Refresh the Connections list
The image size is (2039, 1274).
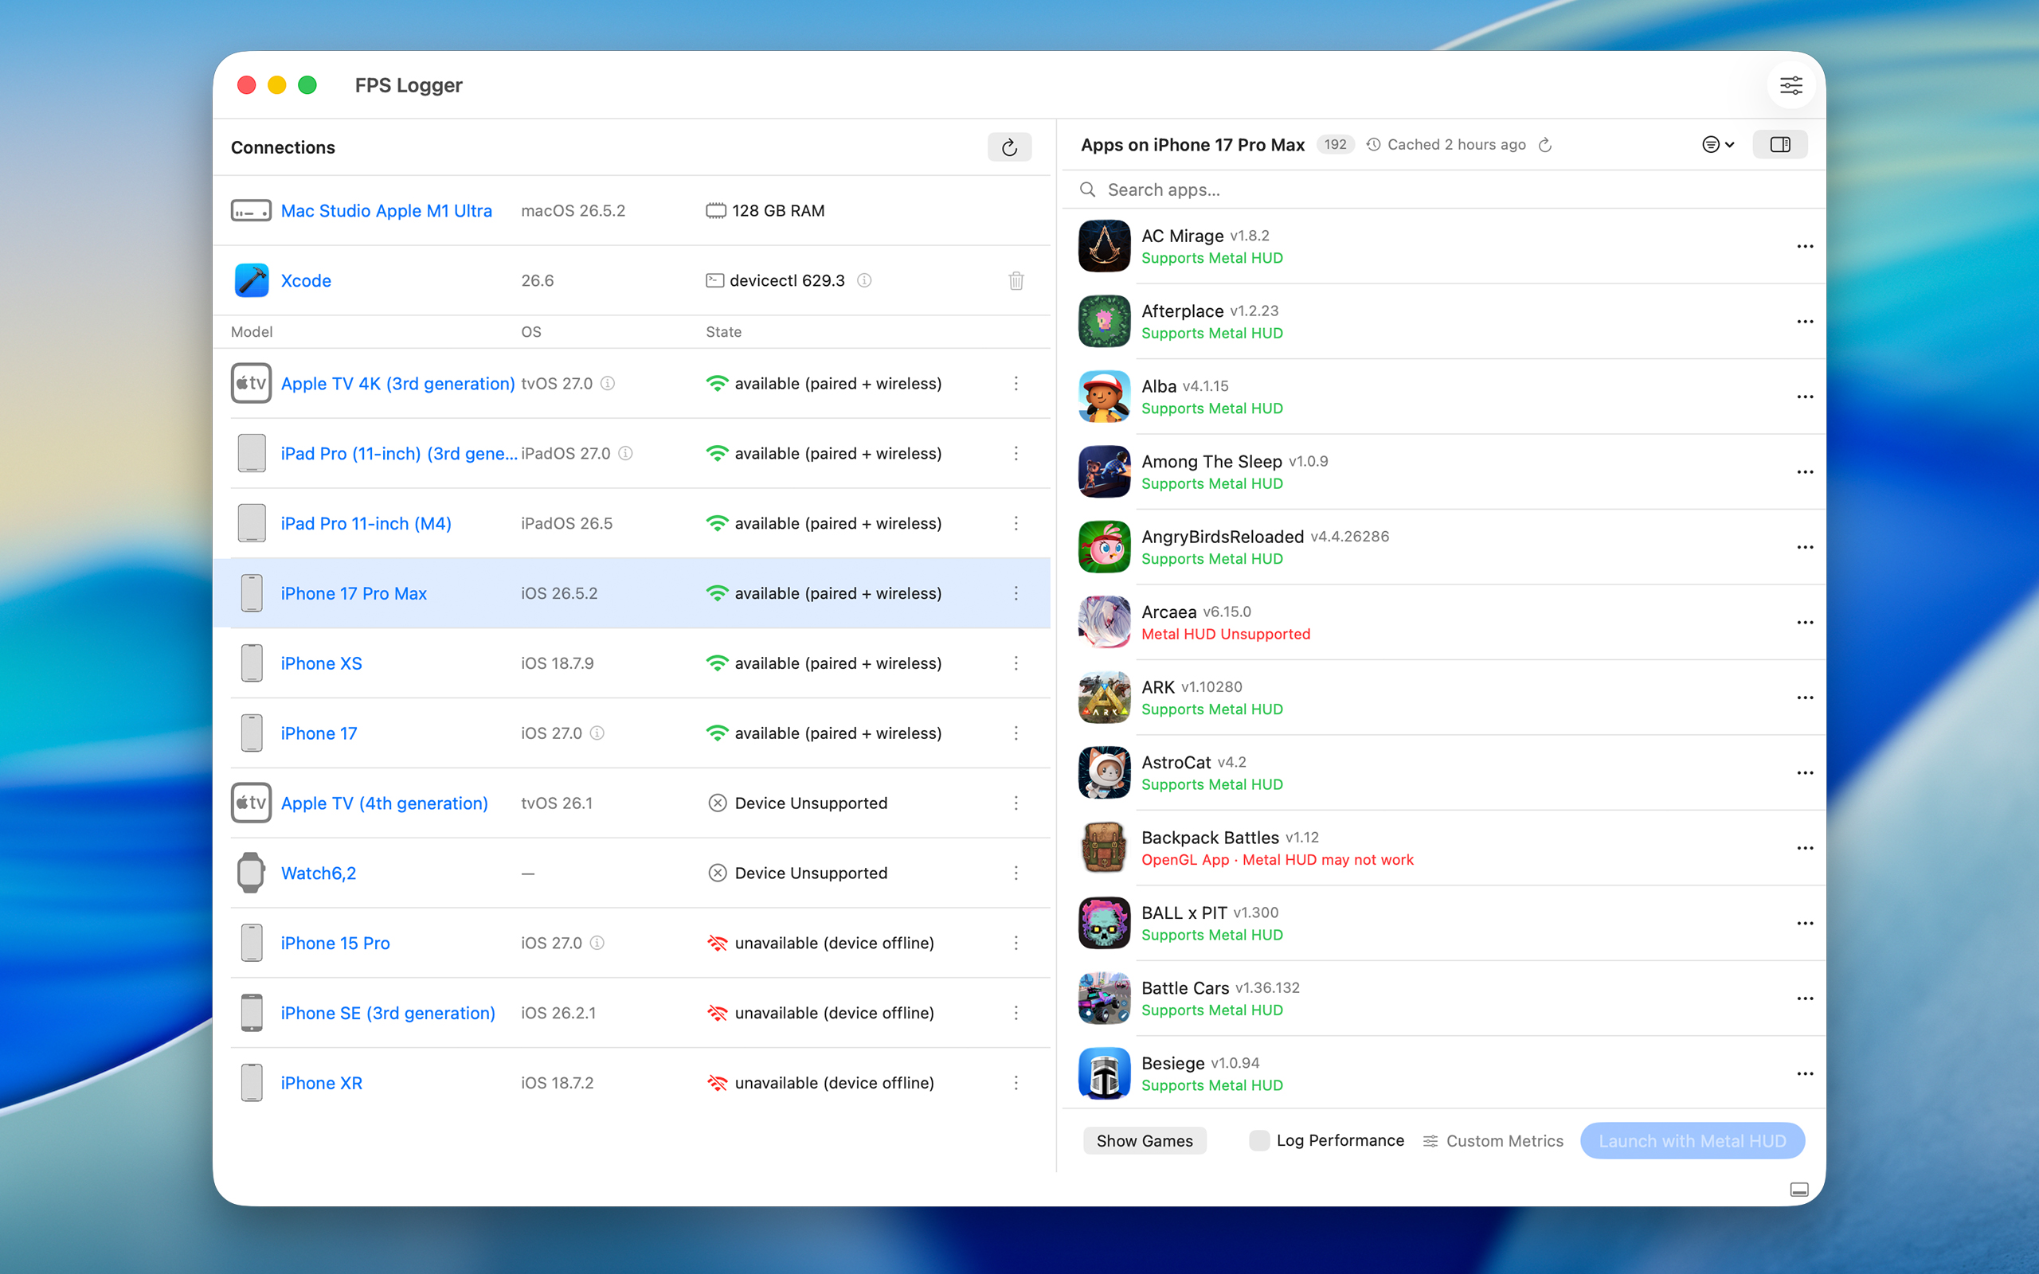click(x=1009, y=147)
